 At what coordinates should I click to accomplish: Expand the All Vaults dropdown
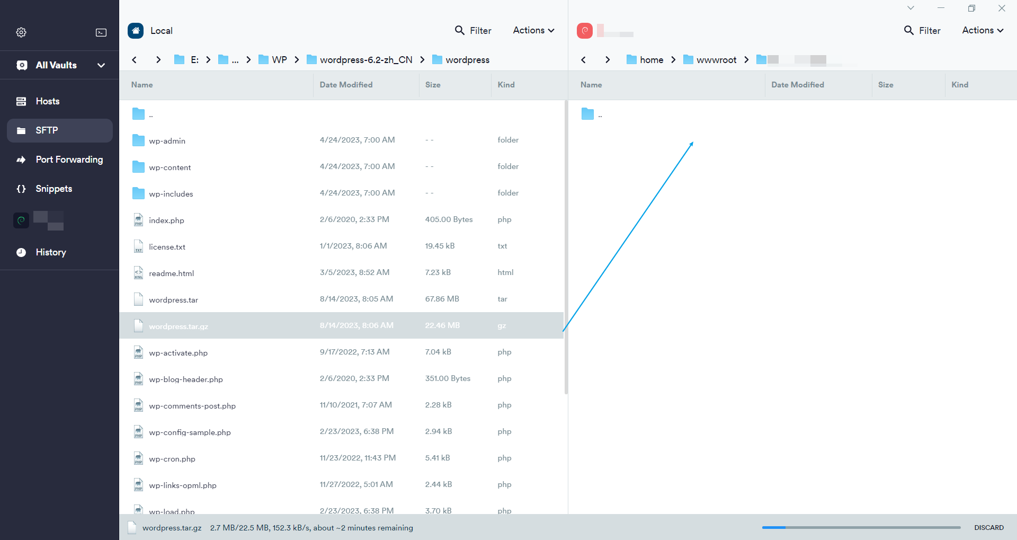[x=101, y=65]
